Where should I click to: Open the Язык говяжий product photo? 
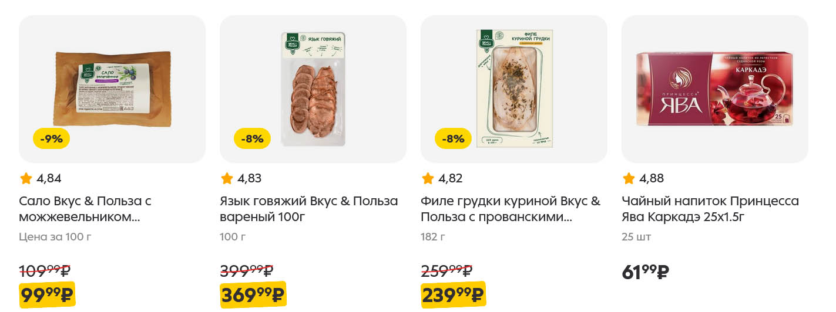(x=313, y=88)
